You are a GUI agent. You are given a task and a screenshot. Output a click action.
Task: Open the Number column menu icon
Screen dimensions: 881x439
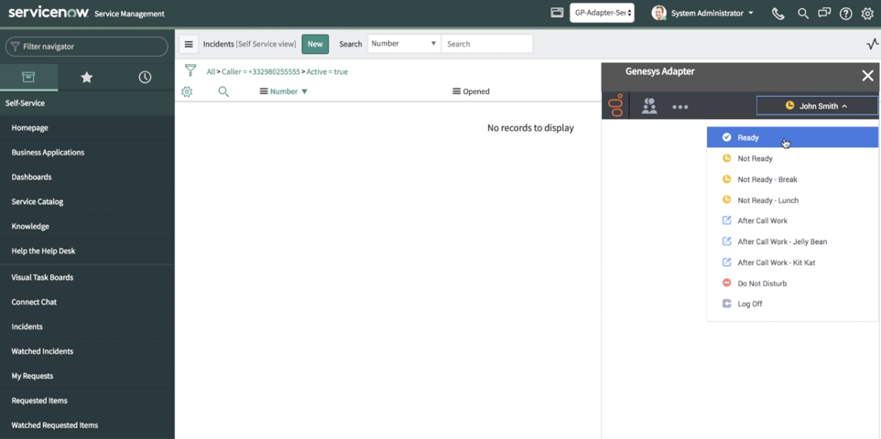click(264, 91)
